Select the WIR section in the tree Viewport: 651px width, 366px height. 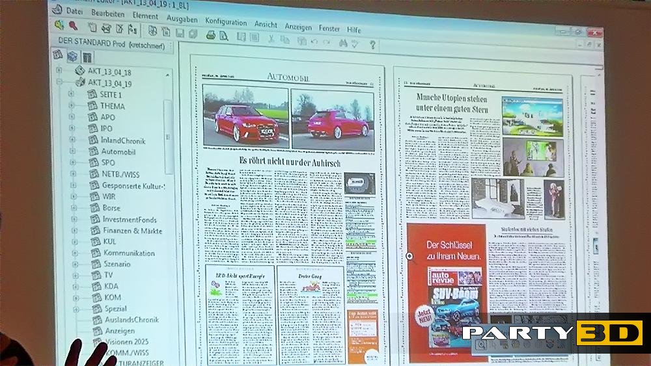[109, 196]
